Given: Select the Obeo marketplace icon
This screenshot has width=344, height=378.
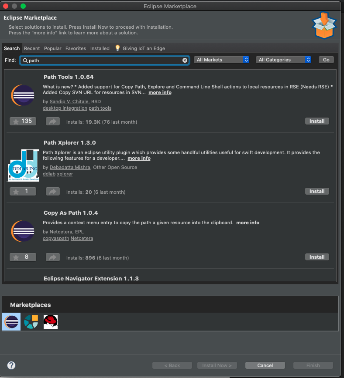Looking at the screenshot, I should tap(31, 322).
